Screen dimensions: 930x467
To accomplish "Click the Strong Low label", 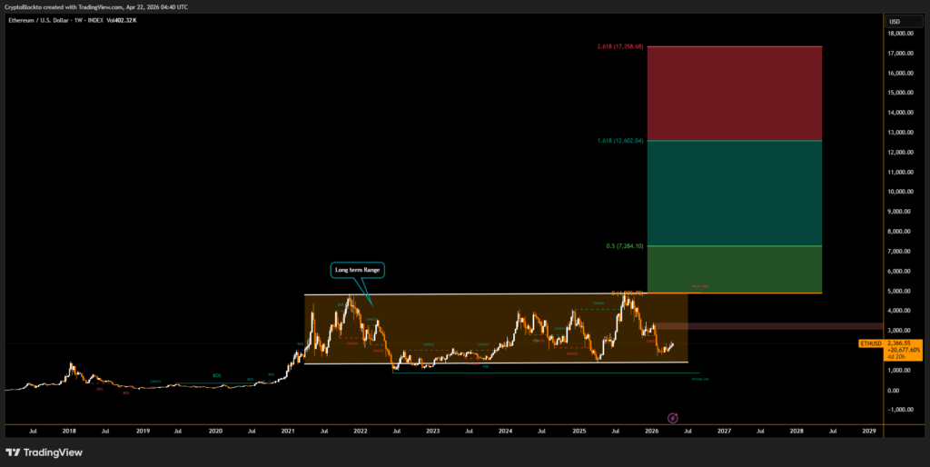I will point(699,379).
